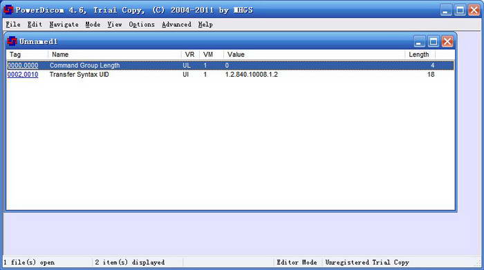Viewport: 484px width, 270px height.
Task: Click the 0000,0000 tag link
Action: click(x=23, y=66)
